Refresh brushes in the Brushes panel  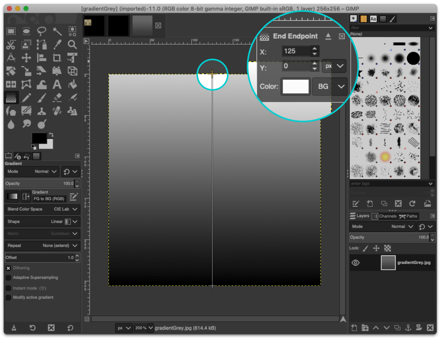point(412,204)
